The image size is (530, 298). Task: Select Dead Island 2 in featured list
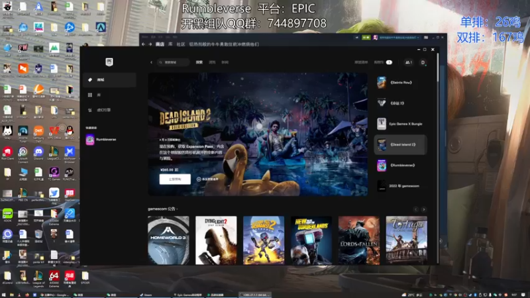click(401, 144)
